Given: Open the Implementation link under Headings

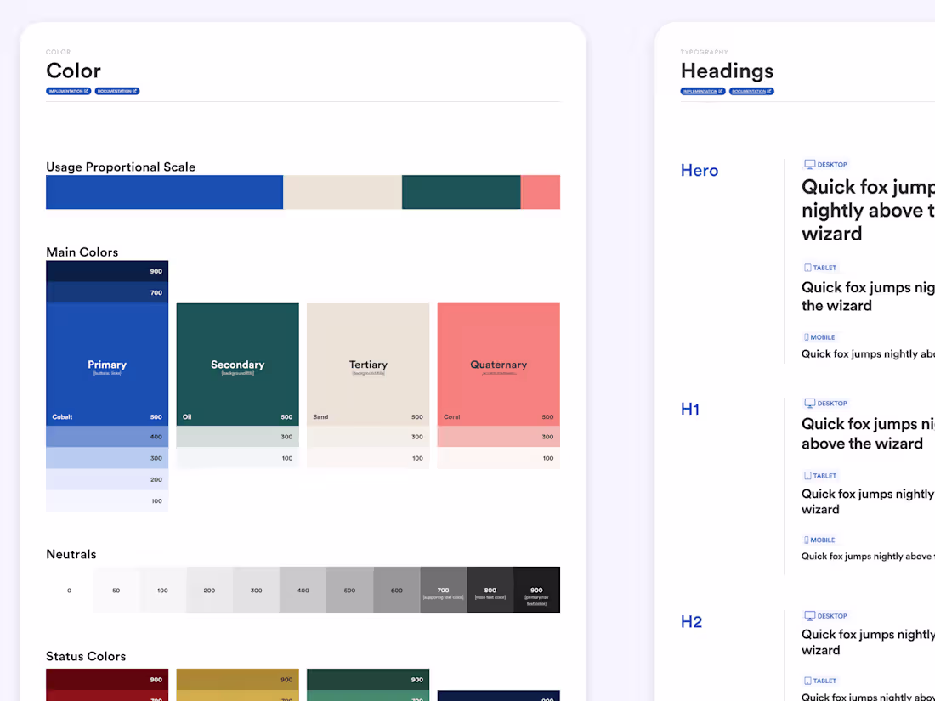Looking at the screenshot, I should (x=703, y=91).
